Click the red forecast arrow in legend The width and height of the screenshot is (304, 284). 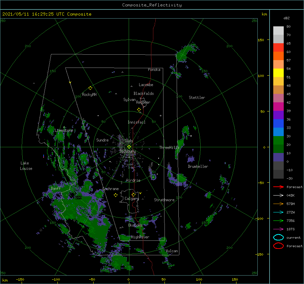point(278,187)
